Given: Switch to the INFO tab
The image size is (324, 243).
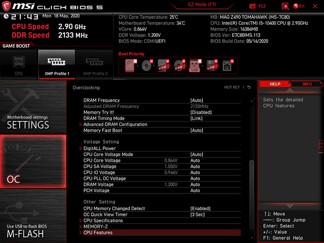Looking at the screenshot, I should pyautogui.click(x=307, y=84).
